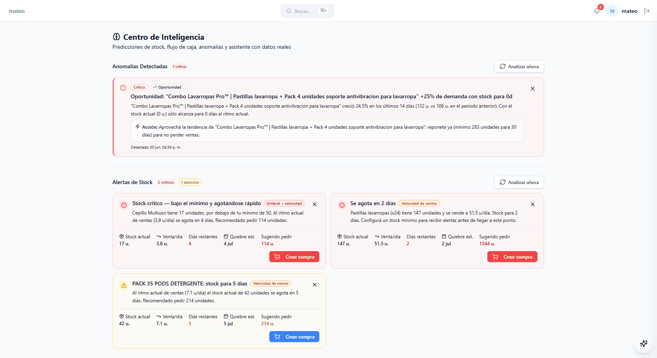
Task: Create purchase for PACK 35 PODS DETERGENTE
Action: 294,337
